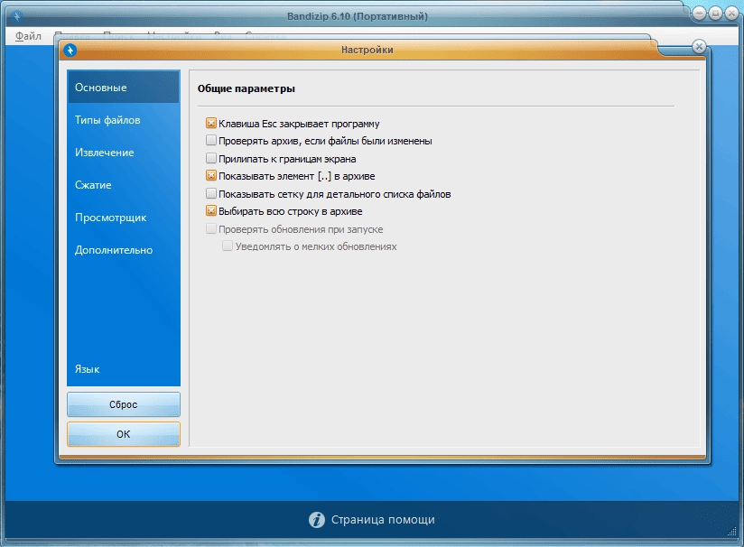This screenshot has height=547, width=744.
Task: Enable 'Показывать сетку для детального списка файлов'
Action: [x=211, y=193]
